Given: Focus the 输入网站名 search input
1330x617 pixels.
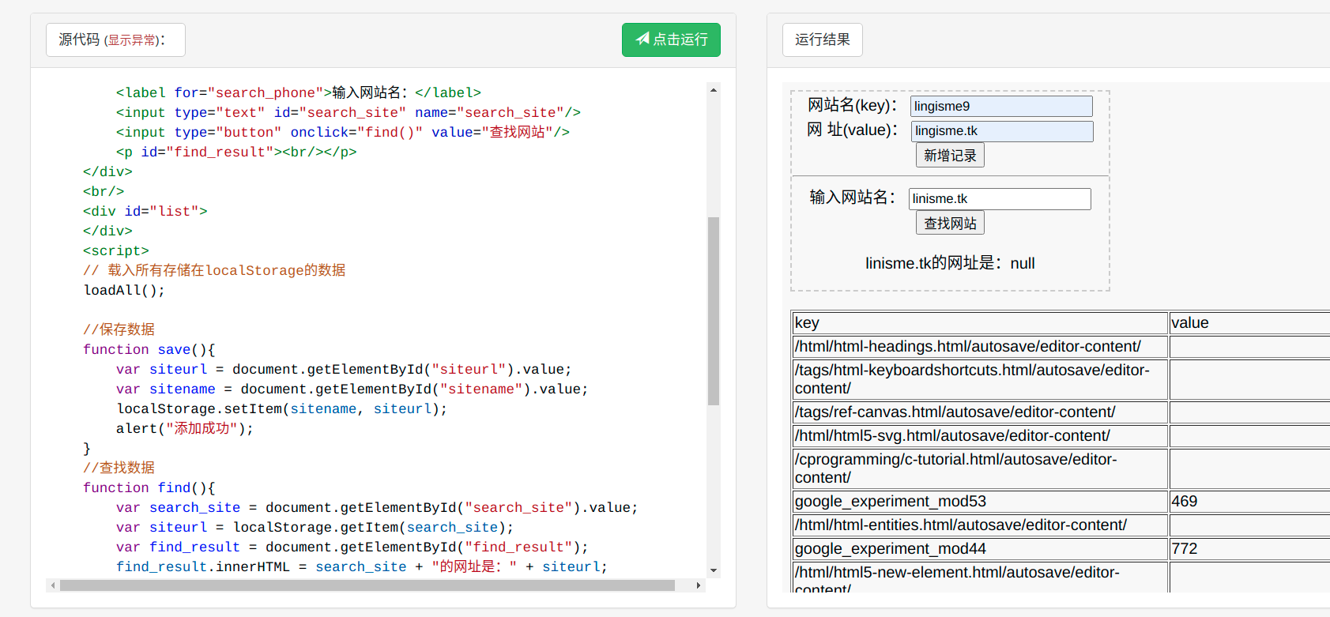Looking at the screenshot, I should coord(1000,199).
